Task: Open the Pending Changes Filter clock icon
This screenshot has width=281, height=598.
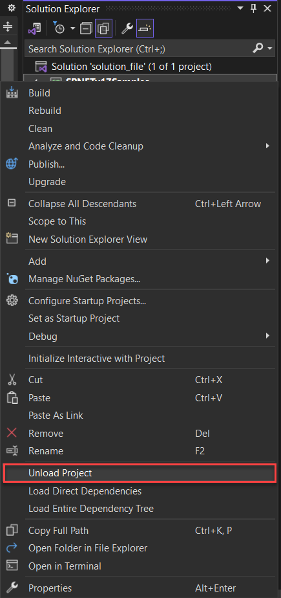Action: 60,28
